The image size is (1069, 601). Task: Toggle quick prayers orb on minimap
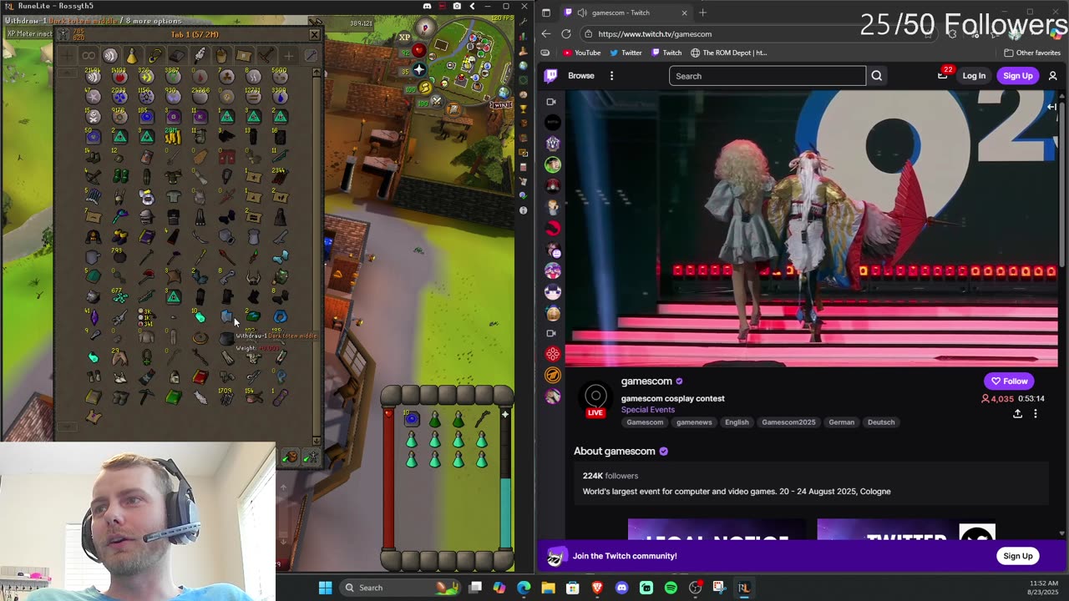[419, 69]
